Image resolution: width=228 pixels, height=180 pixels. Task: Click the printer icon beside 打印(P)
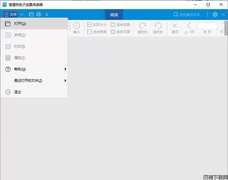tap(8, 46)
